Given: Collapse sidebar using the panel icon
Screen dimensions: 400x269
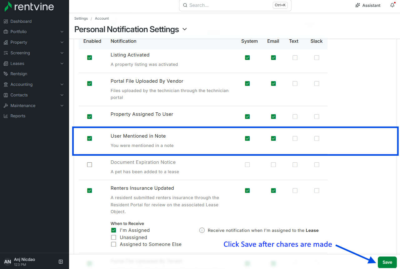Looking at the screenshot, I should tap(61, 262).
